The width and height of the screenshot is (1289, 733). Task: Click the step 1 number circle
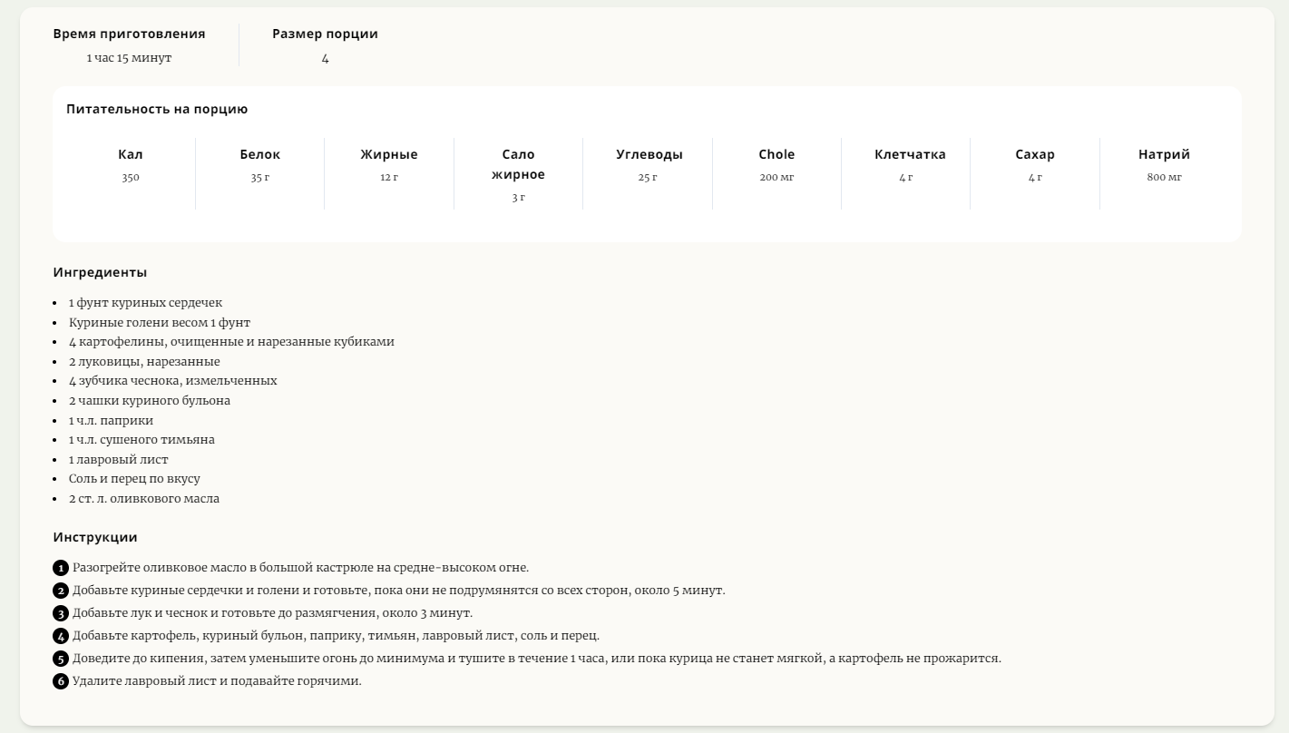coord(61,568)
